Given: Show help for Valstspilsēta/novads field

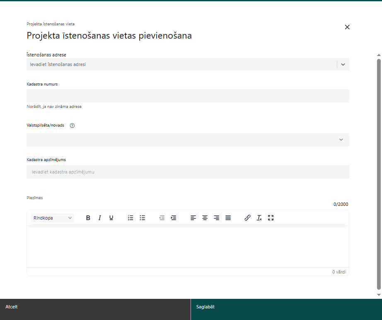Looking at the screenshot, I should (72, 125).
